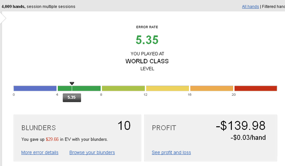Image resolution: width=285 pixels, height=166 pixels.
Task: Click the "4,009 hands" session header
Action: point(13,6)
